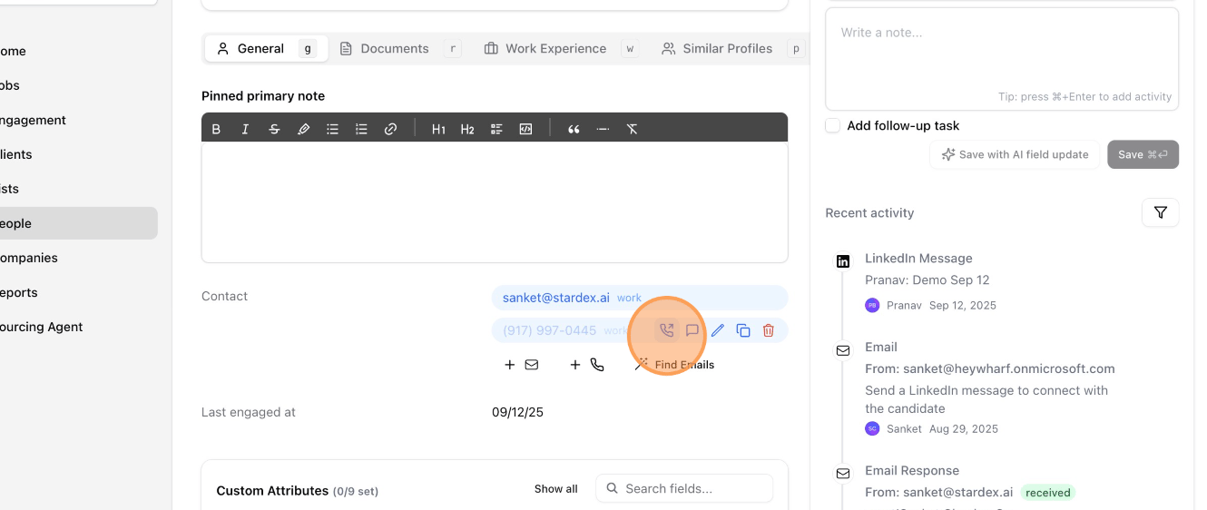
Task: Apply Heading 1 style
Action: pos(438,129)
